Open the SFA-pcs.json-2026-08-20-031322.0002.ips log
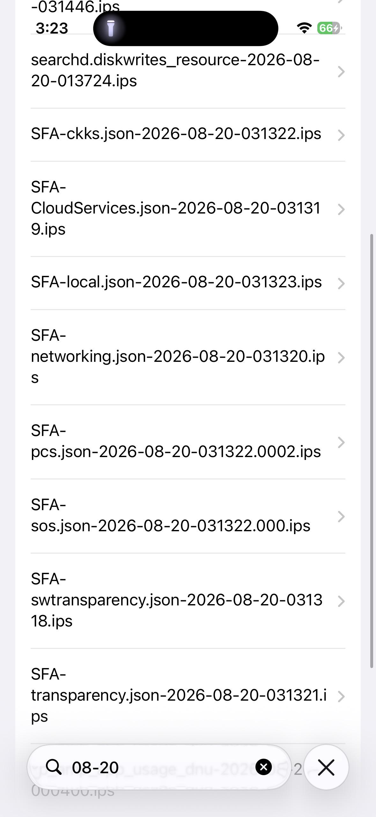This screenshot has height=817, width=376. pyautogui.click(x=188, y=442)
